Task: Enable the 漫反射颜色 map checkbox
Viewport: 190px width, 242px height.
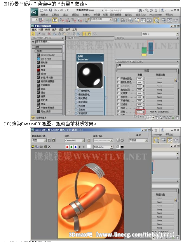Action: click(x=119, y=82)
